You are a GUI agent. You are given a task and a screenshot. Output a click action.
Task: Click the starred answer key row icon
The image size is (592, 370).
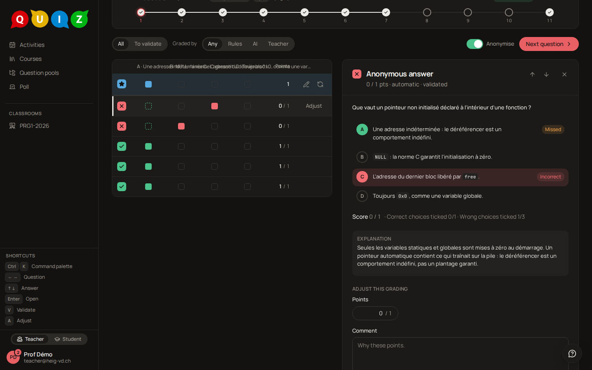[x=122, y=84]
